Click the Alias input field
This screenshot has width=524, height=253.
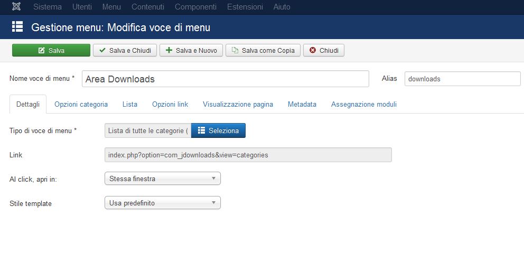[x=462, y=79]
